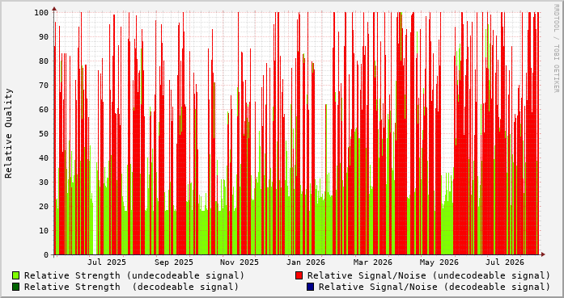Click the light green undecodeable strength legend swatch
This screenshot has width=564, height=298.
(16, 275)
